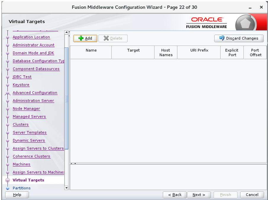This screenshot has width=268, height=200.
Task: Open the Help button
Action: click(x=17, y=195)
